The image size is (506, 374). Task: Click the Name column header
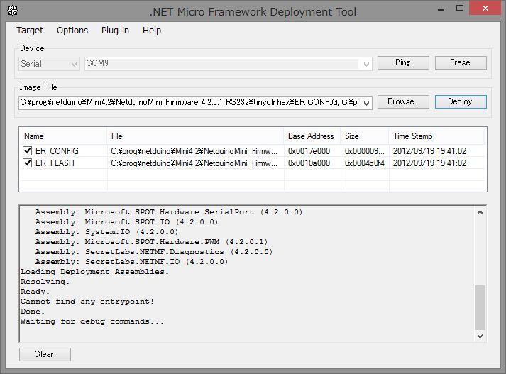click(63, 136)
